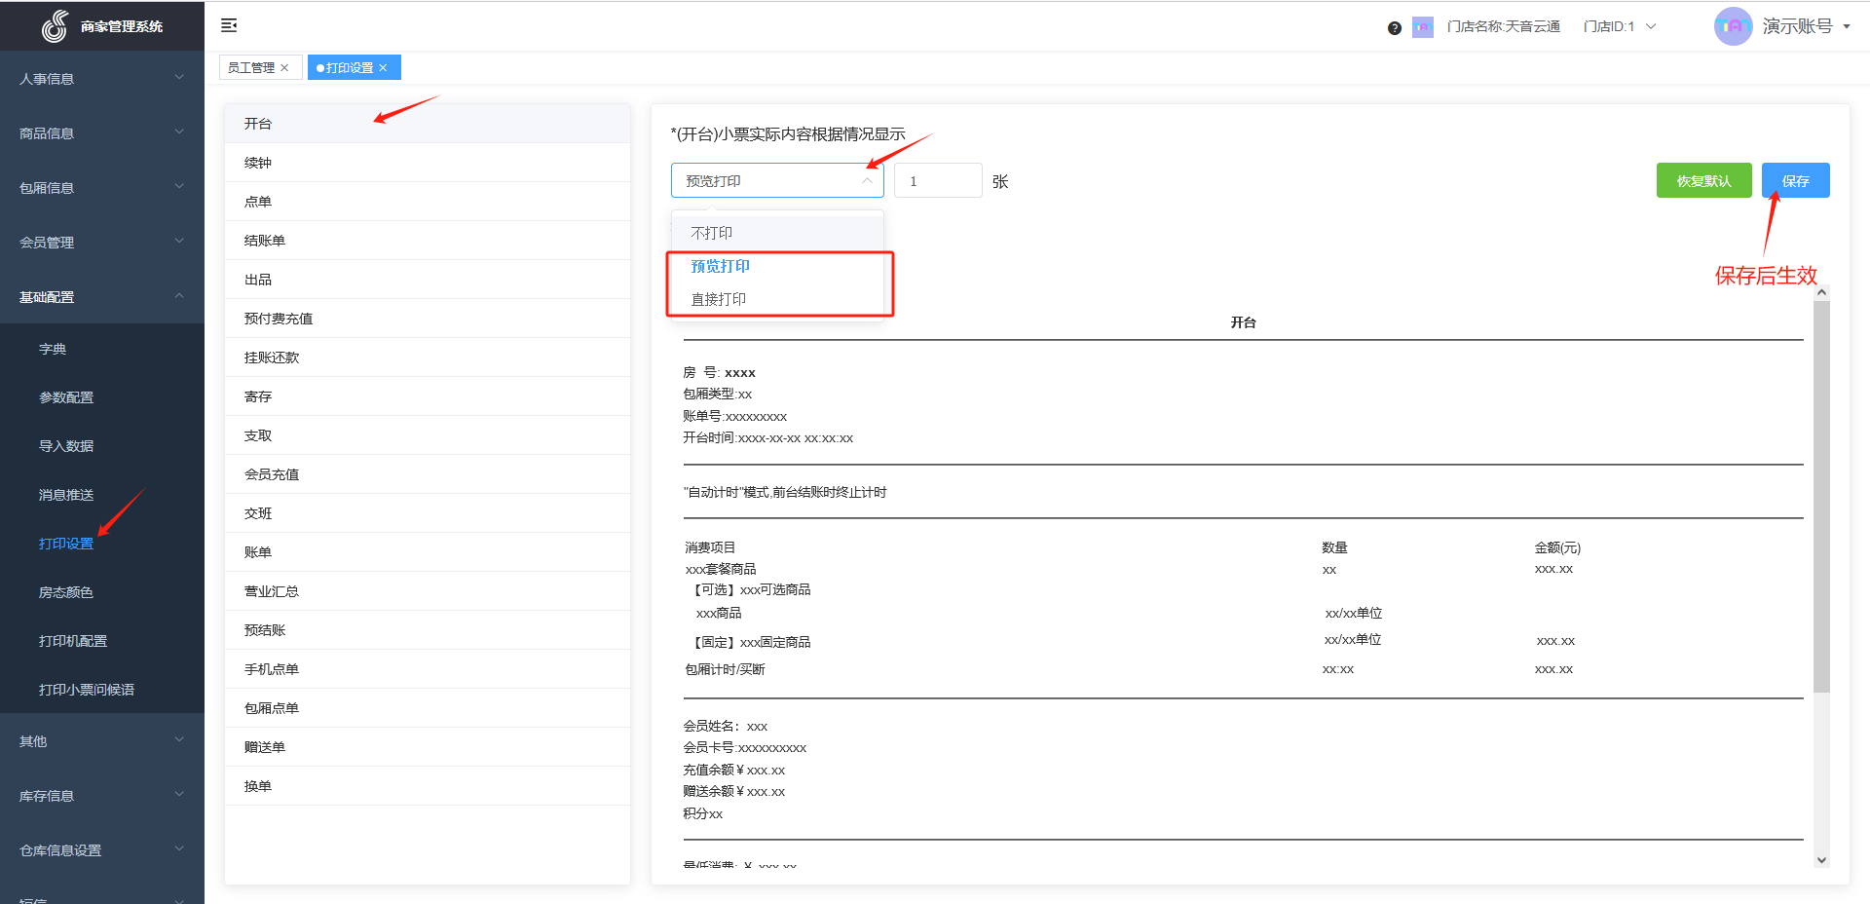Open 打印小票问候语 in the sidebar

[102, 690]
